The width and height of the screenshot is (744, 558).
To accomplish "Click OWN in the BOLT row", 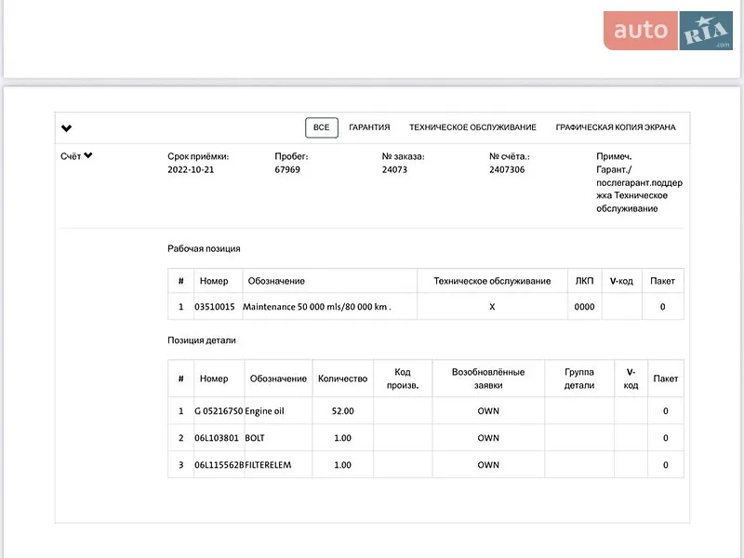I will click(x=488, y=438).
